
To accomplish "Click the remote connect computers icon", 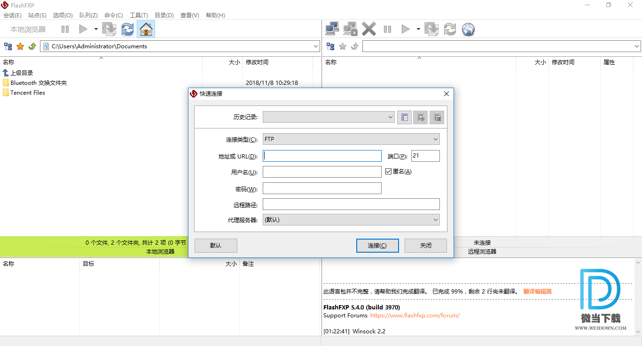I will [332, 29].
